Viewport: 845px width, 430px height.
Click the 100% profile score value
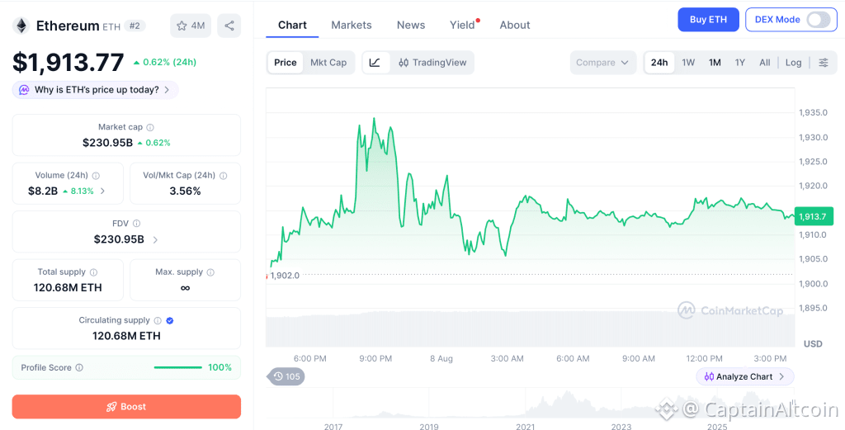tap(220, 367)
